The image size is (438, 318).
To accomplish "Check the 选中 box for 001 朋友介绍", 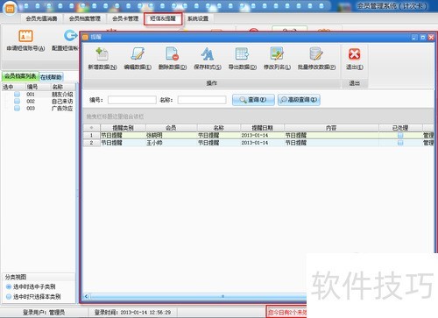I will click(x=17, y=95).
